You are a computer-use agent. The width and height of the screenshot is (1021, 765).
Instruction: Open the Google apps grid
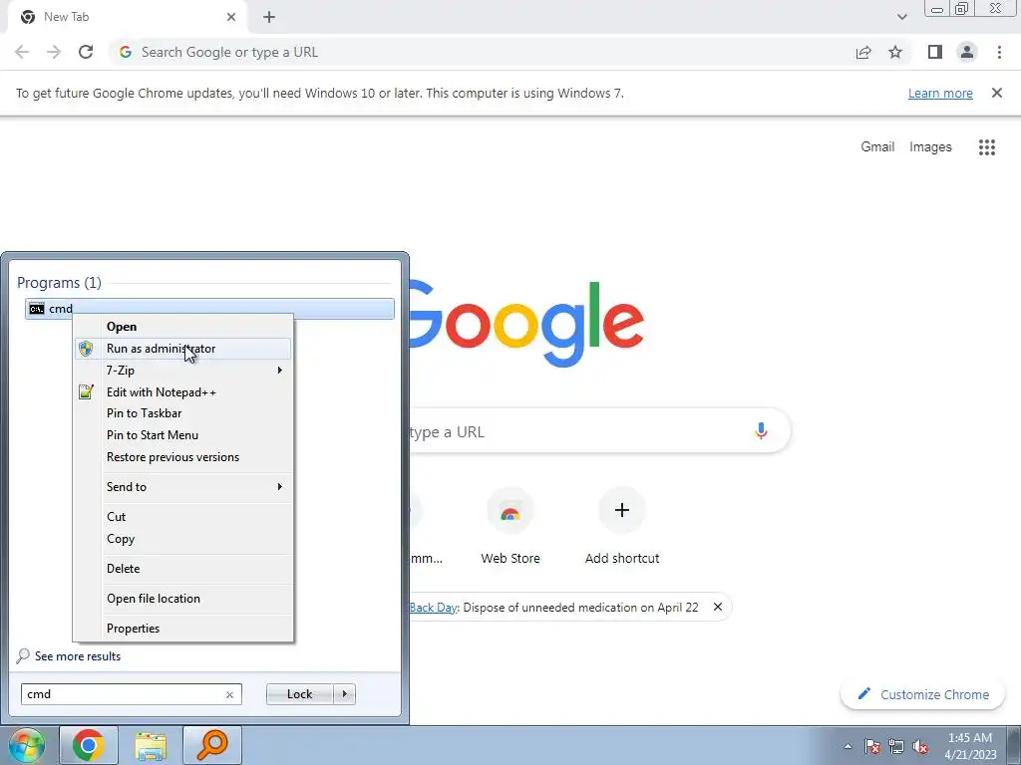coord(986,147)
